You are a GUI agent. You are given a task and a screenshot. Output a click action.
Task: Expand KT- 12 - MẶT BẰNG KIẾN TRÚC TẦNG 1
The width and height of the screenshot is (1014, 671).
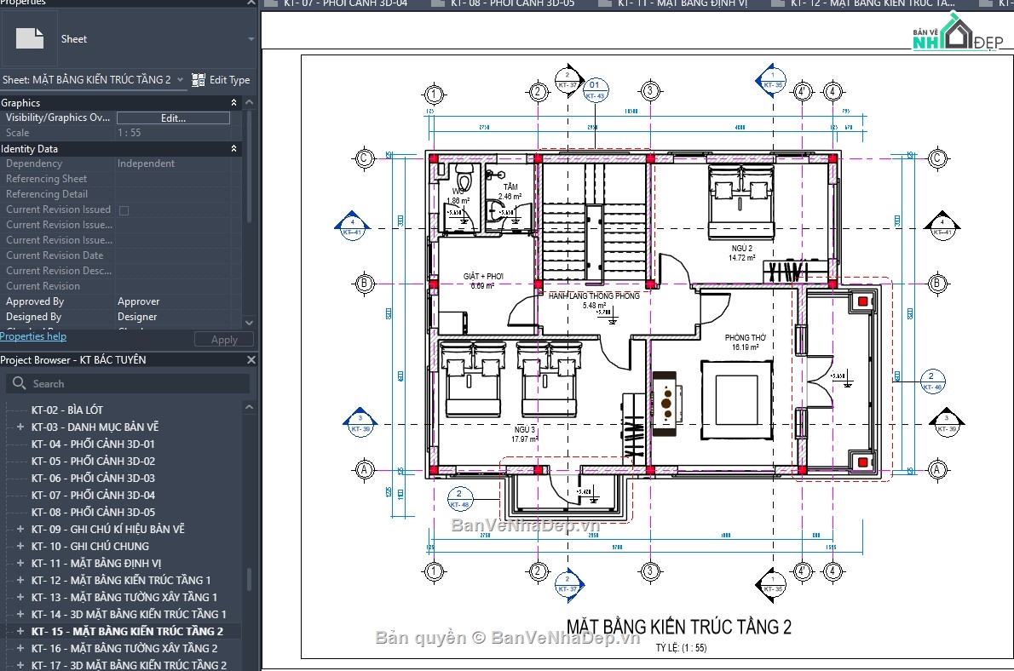click(x=20, y=580)
